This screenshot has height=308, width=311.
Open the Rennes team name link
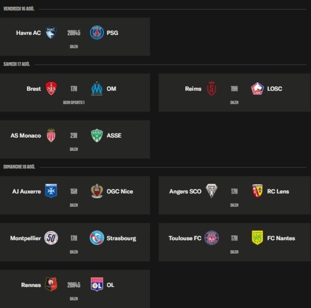pyautogui.click(x=31, y=285)
